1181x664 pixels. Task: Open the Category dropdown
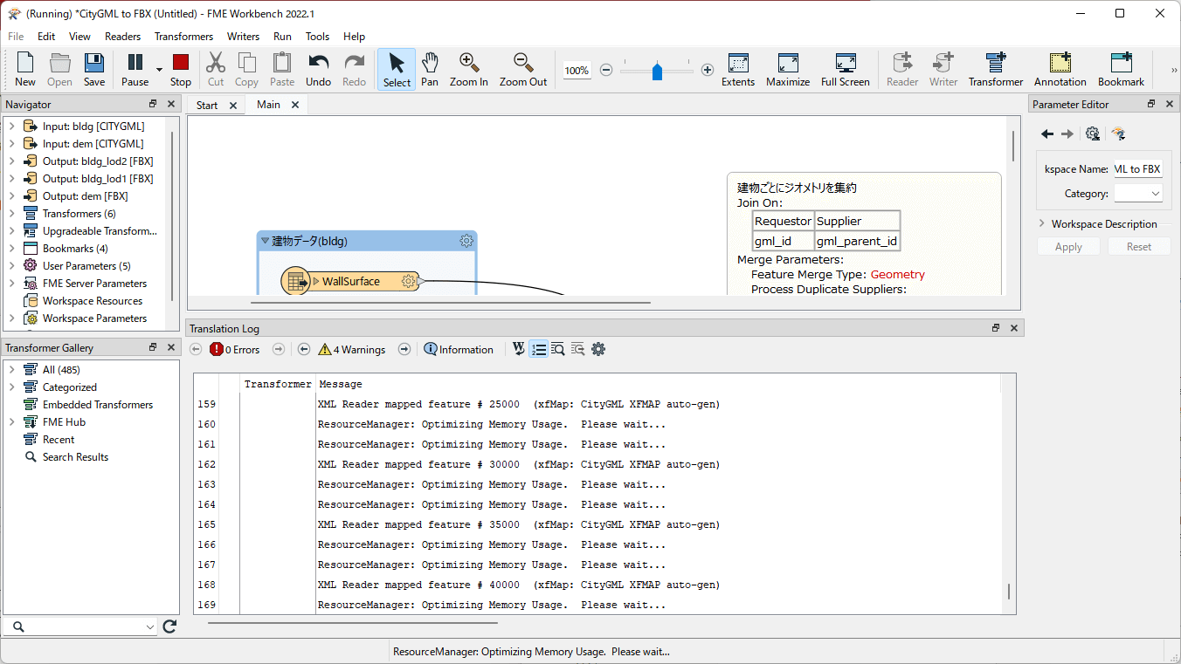click(x=1138, y=194)
